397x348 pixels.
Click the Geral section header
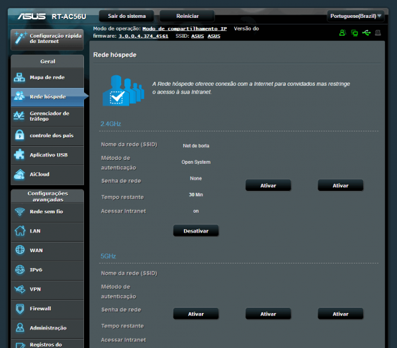[48, 61]
